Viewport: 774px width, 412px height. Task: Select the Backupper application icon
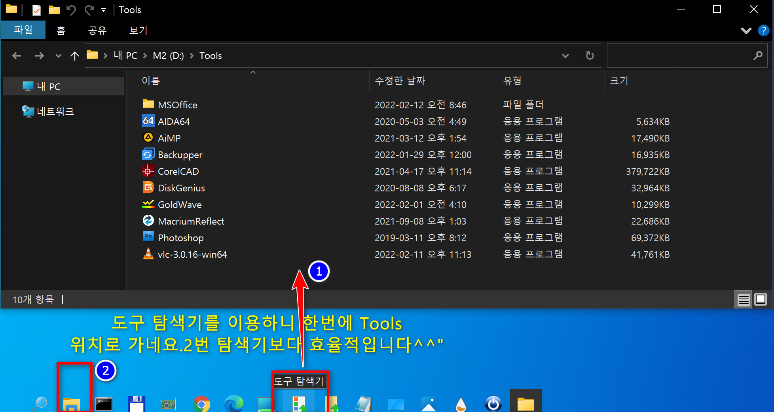pyautogui.click(x=148, y=154)
